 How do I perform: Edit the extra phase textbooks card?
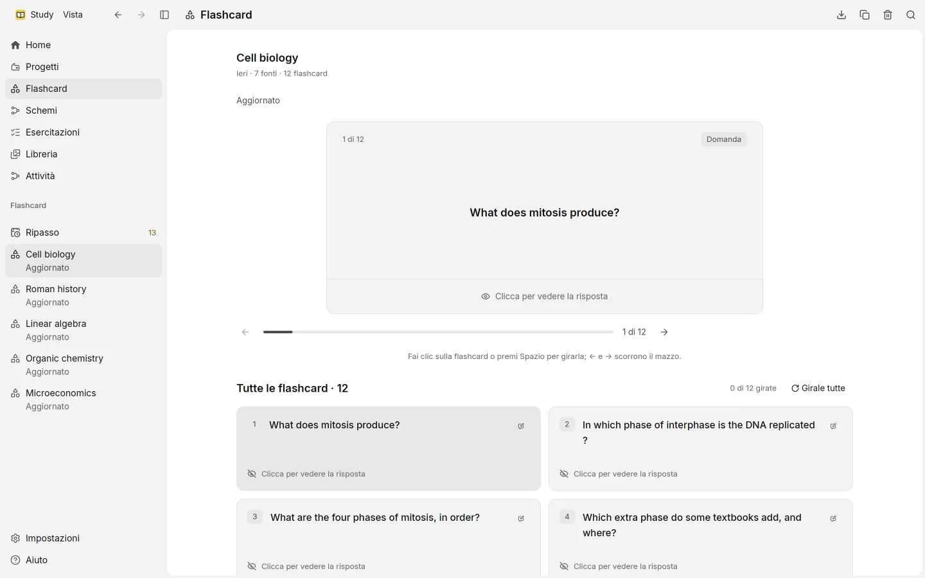pyautogui.click(x=833, y=518)
